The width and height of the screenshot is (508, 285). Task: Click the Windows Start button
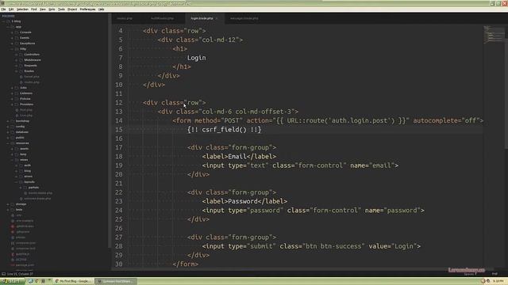pos(13,282)
